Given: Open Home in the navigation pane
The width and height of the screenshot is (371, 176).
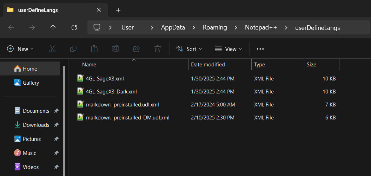Looking at the screenshot, I should click(30, 69).
